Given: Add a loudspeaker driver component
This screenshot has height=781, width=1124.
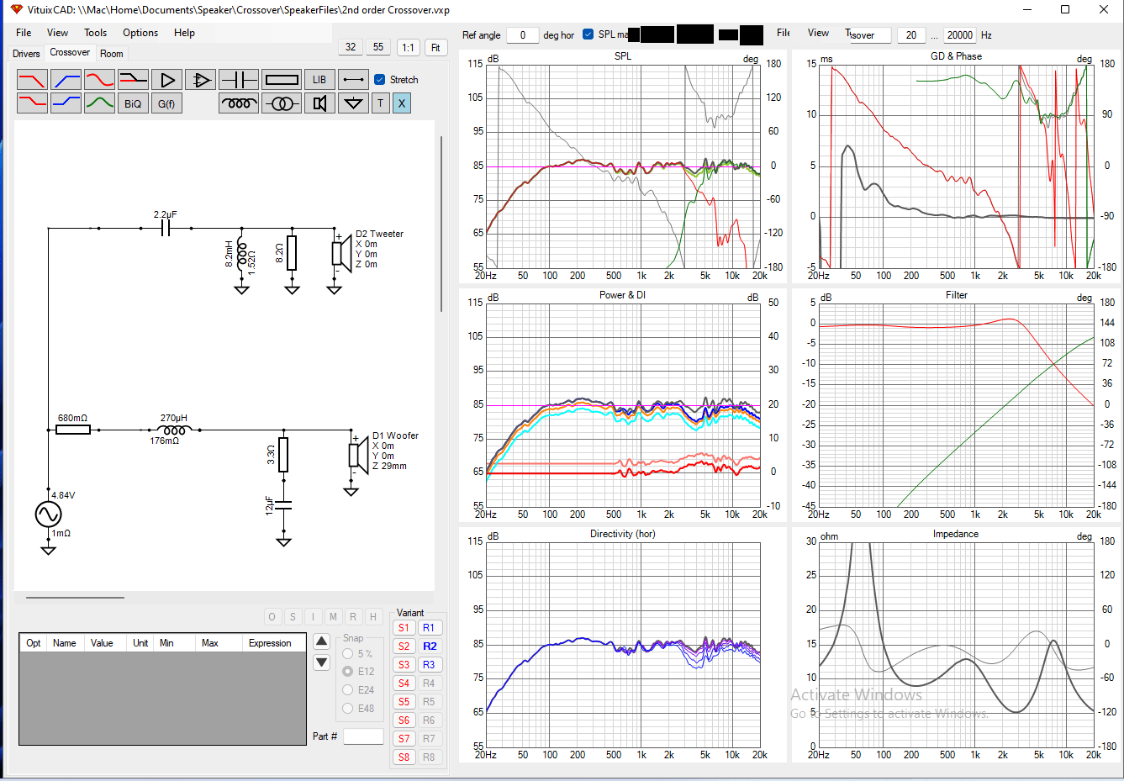Looking at the screenshot, I should [319, 103].
